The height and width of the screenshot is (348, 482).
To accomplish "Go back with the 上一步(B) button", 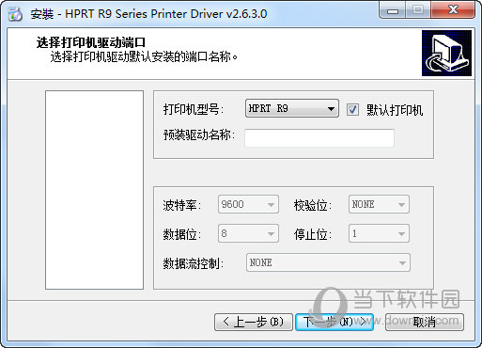I will point(254,322).
